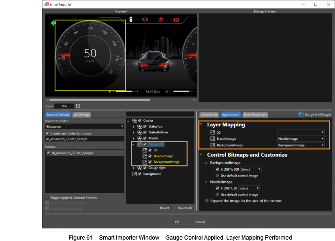The height and width of the screenshot is (241, 335).
Task: Uncheck Create new folder for import
Action: (47, 133)
